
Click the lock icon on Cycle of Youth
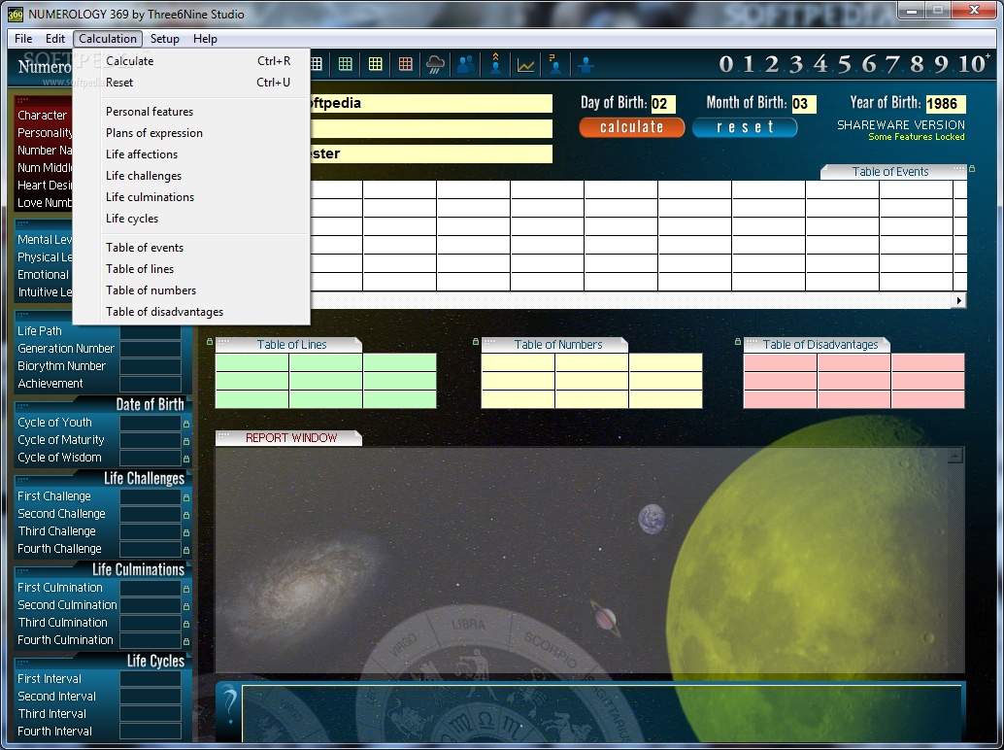tap(186, 424)
